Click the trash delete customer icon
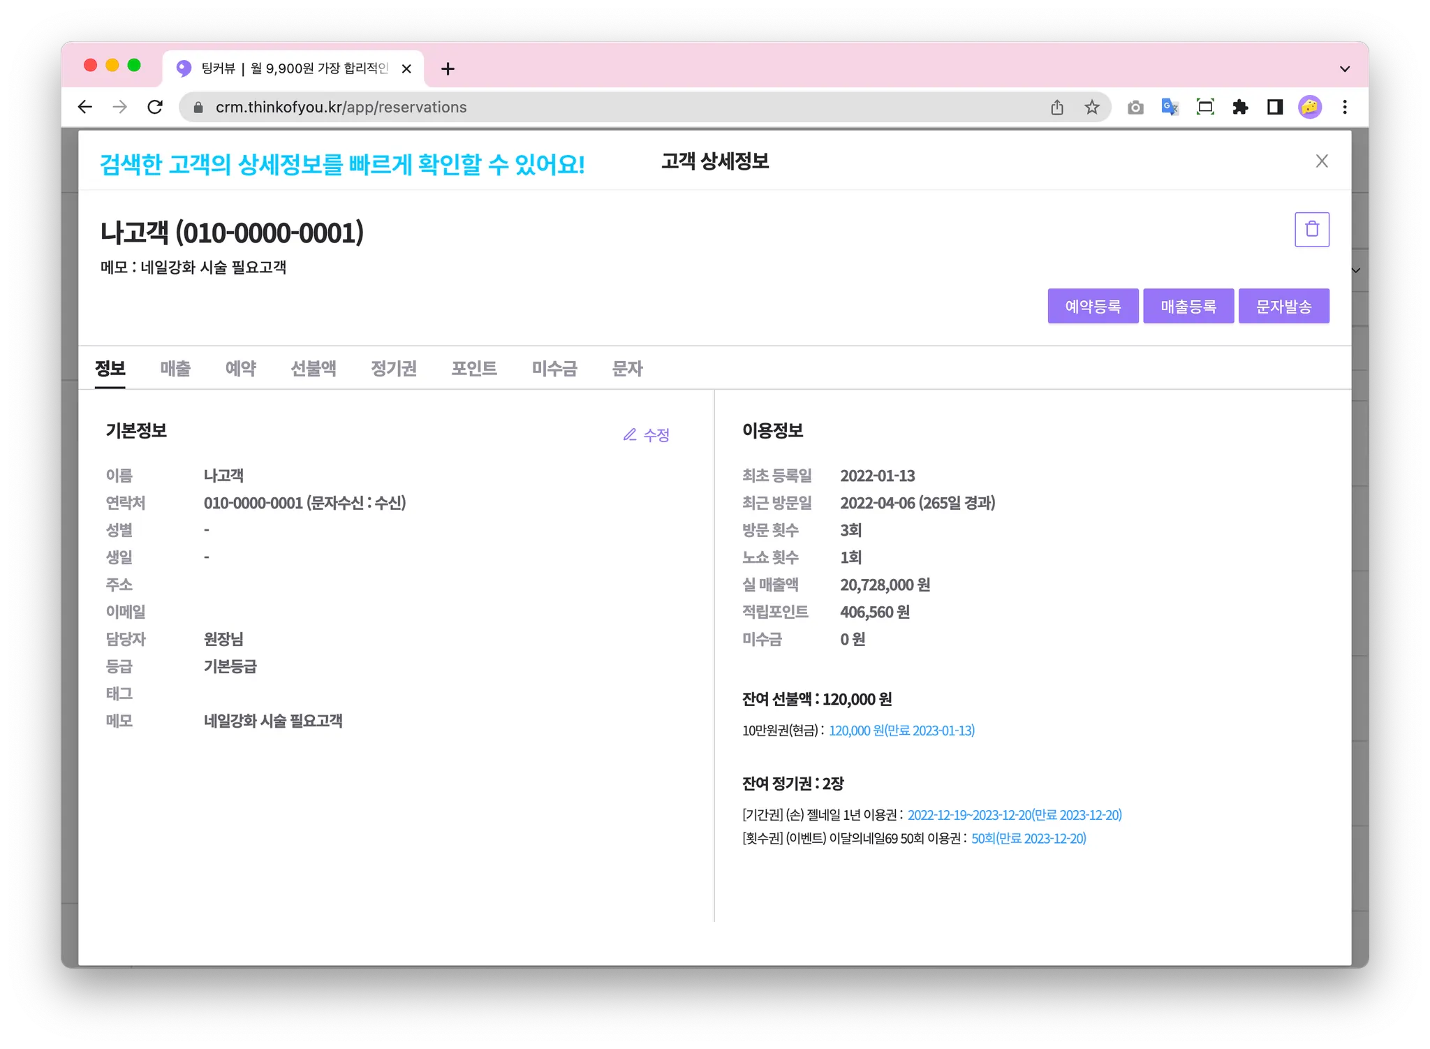The height and width of the screenshot is (1049, 1430). click(x=1311, y=229)
